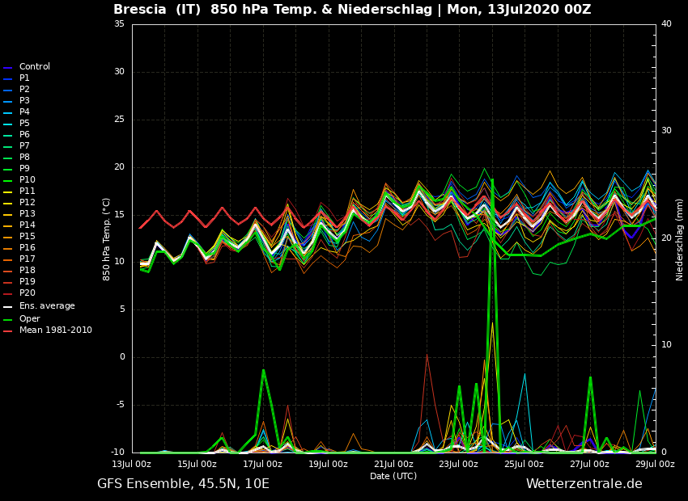Select the "Mean 1981-2010" legend label
Screen dimensions: 688x501
coord(56,330)
